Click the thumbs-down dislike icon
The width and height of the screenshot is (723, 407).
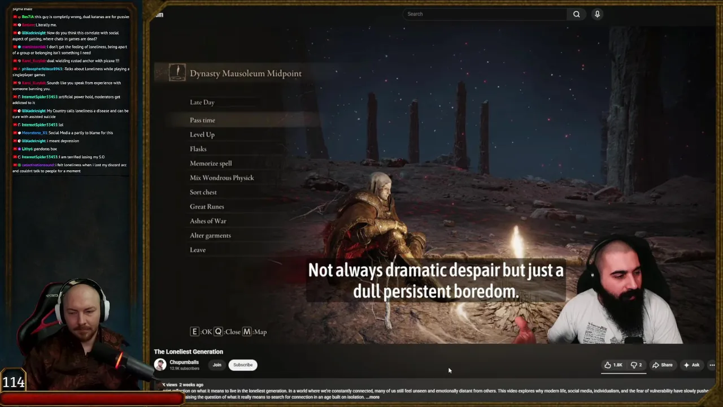[634, 365]
